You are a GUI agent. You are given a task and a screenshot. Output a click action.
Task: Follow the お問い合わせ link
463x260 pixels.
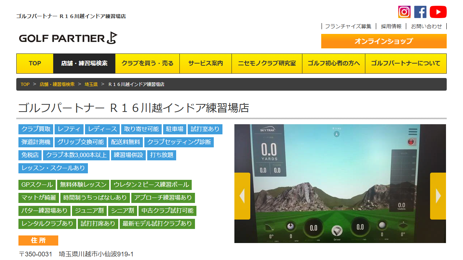pos(426,26)
